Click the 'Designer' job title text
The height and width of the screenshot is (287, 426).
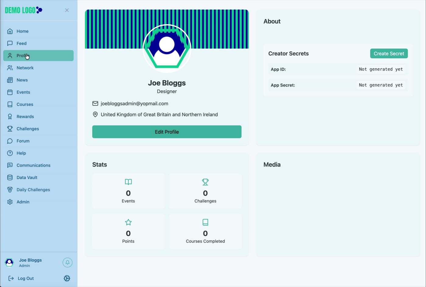pos(167,91)
